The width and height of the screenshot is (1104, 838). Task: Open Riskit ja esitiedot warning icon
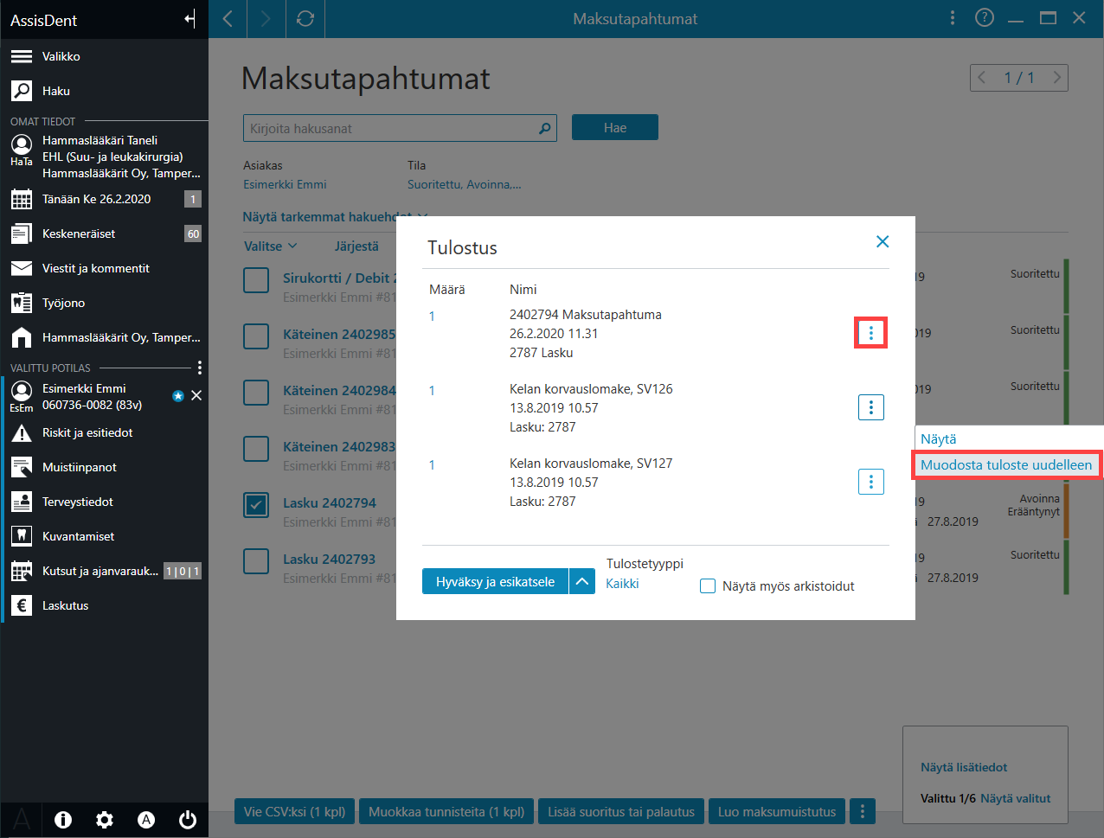tap(22, 432)
